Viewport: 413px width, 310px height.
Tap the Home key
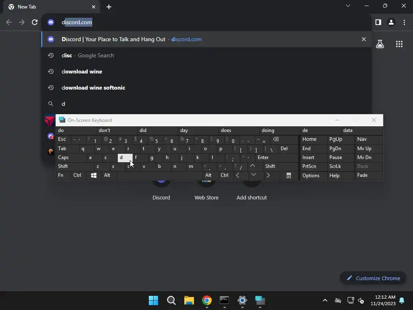(313, 139)
